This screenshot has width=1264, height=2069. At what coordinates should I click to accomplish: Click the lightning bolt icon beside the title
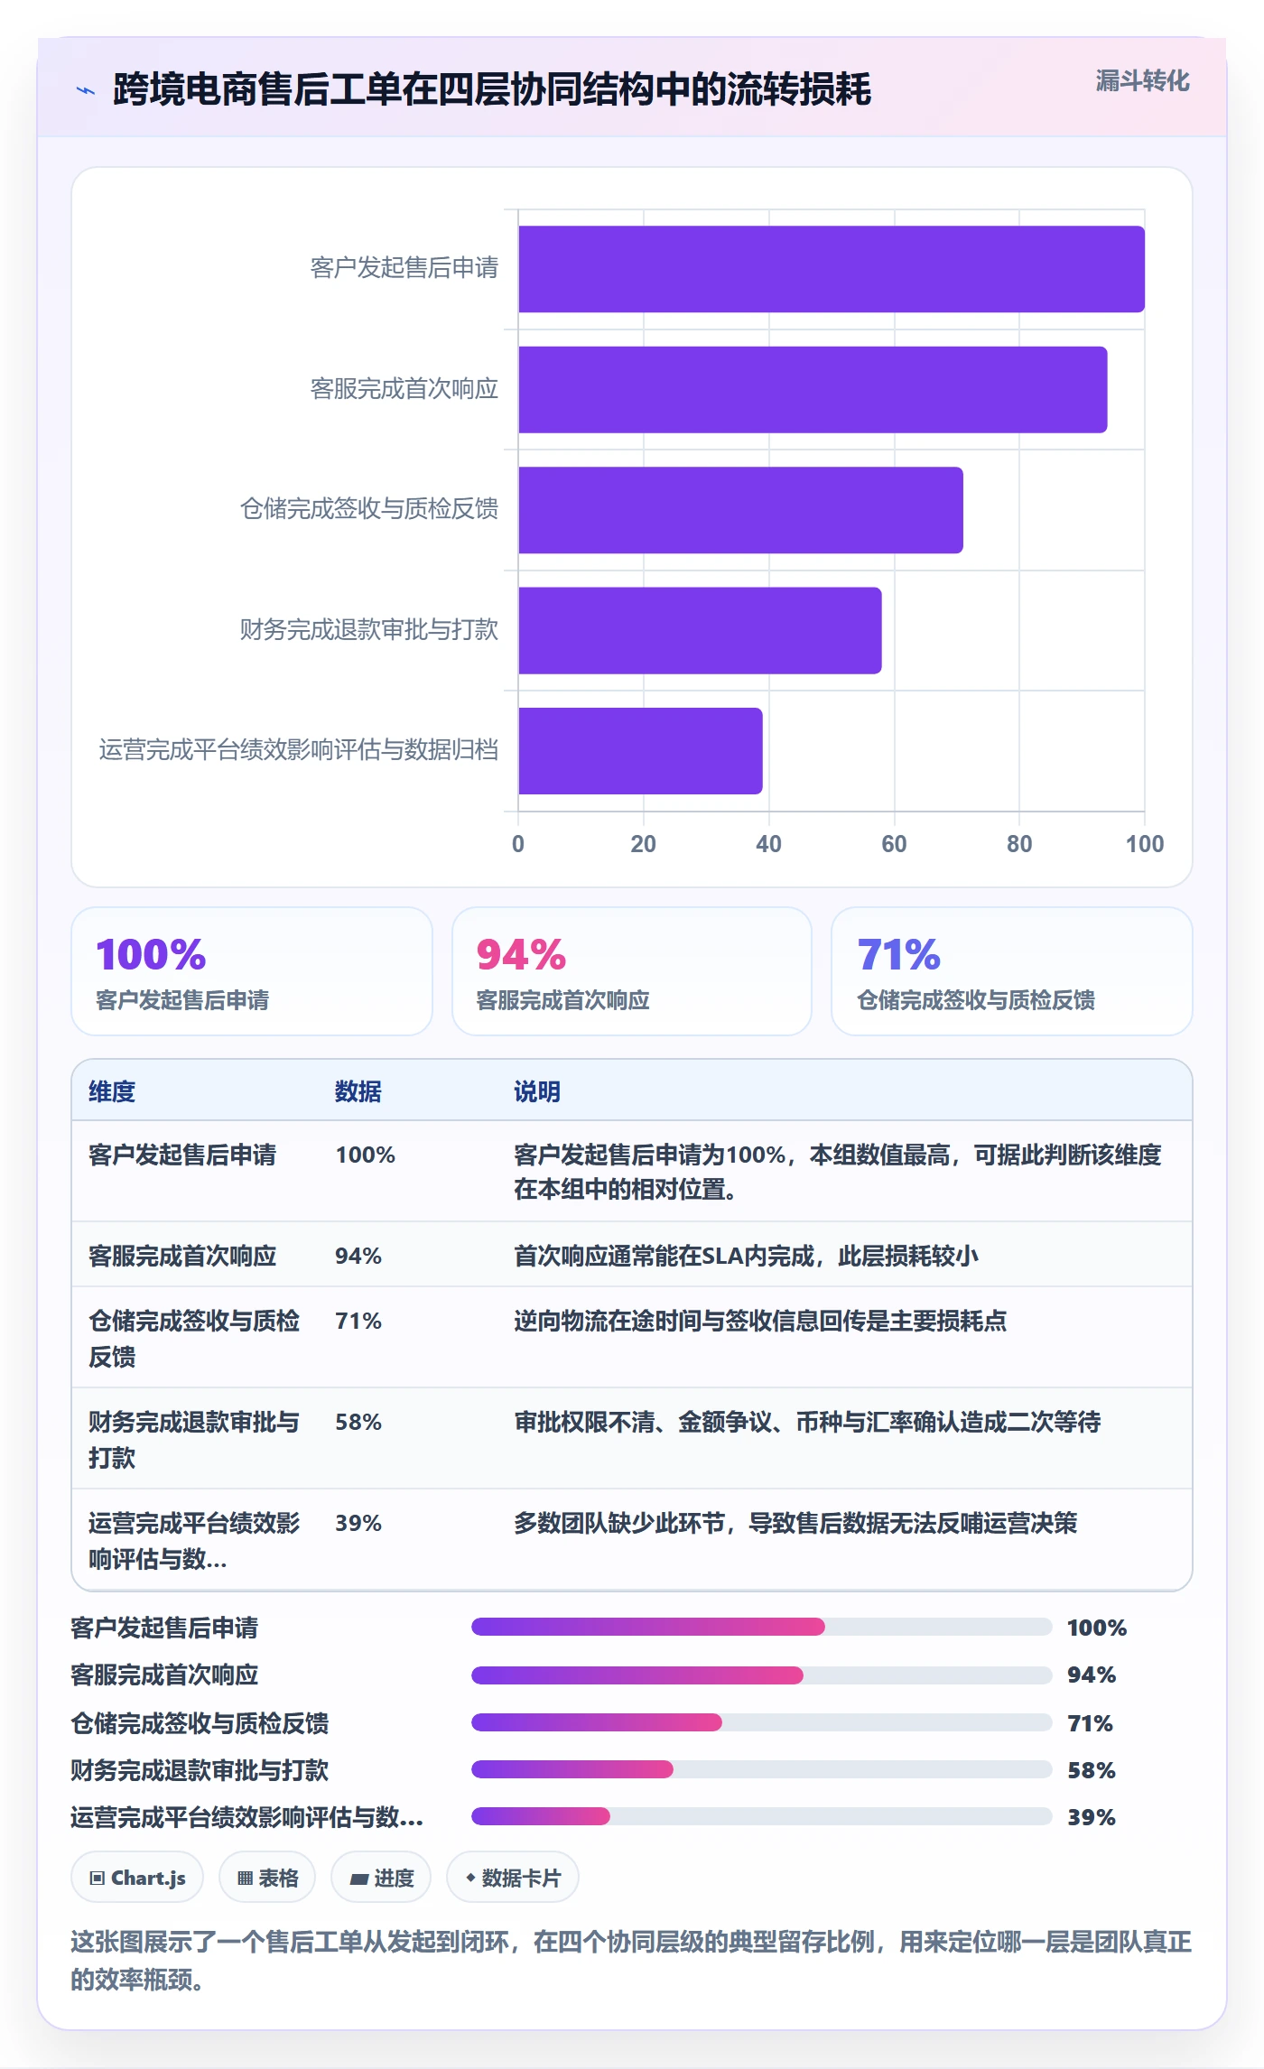[86, 90]
